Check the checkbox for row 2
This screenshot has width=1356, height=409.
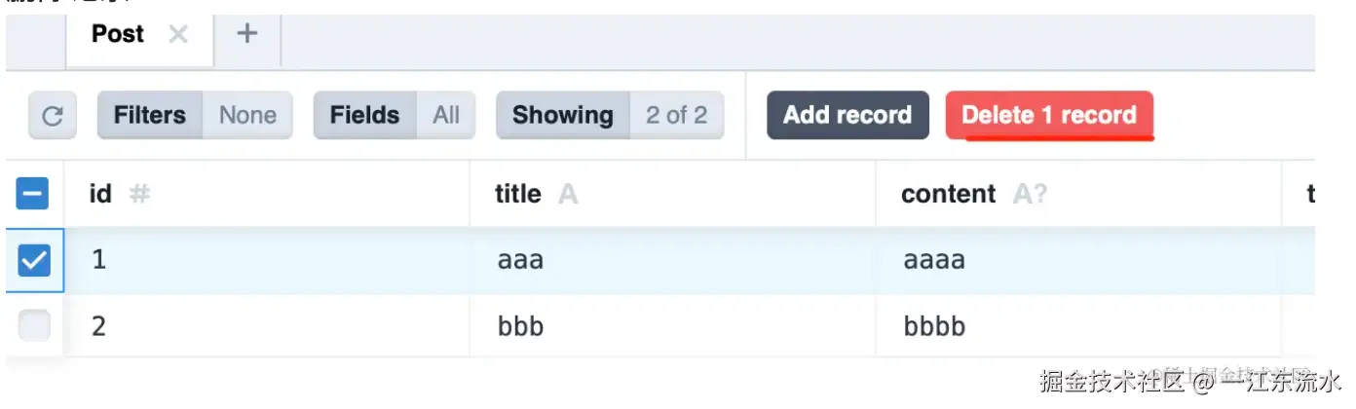click(34, 325)
